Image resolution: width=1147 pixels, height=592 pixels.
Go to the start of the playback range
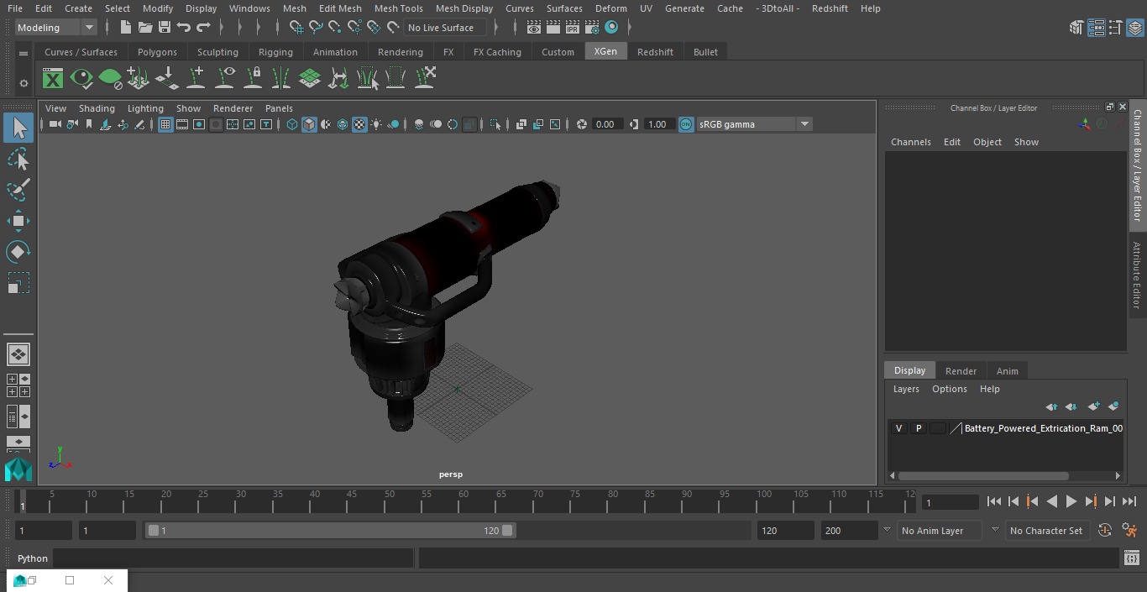click(993, 501)
